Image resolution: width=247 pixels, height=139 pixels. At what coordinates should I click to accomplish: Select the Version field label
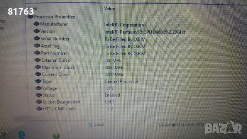[48, 31]
